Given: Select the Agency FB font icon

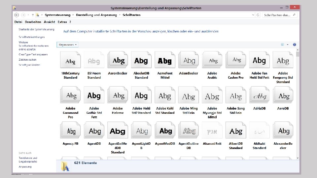Looking at the screenshot, I should tap(70, 130).
